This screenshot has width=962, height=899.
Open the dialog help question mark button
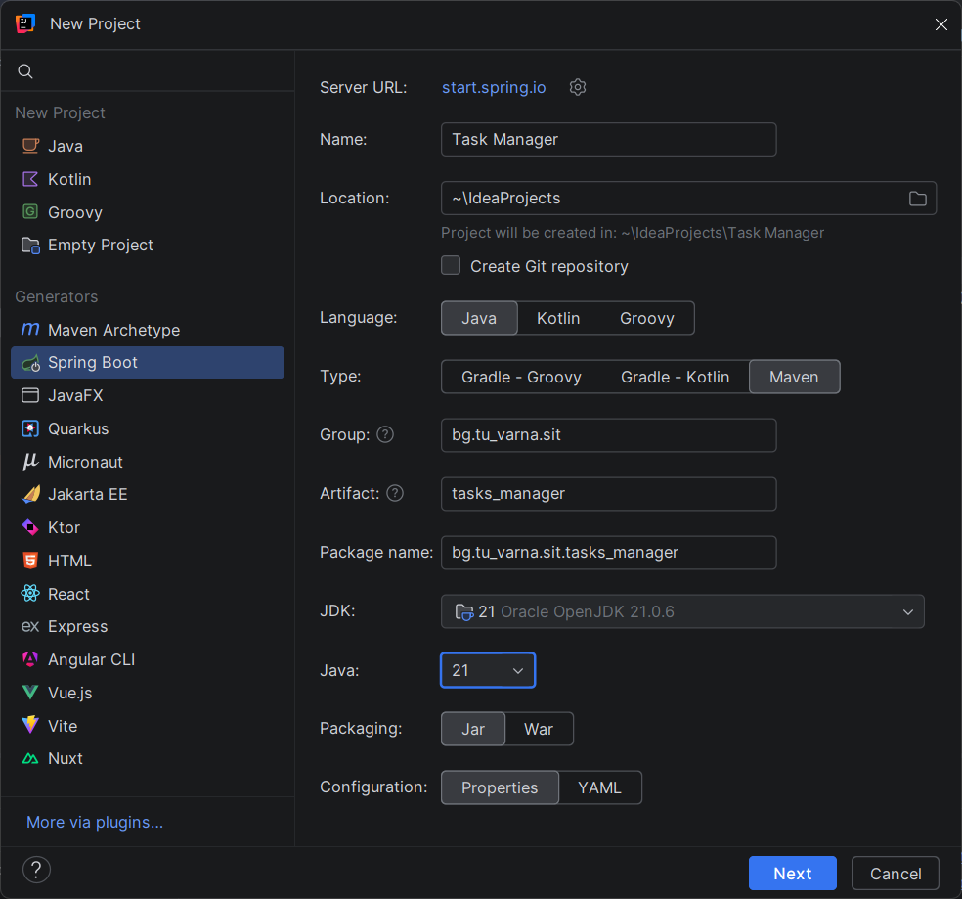click(x=36, y=870)
